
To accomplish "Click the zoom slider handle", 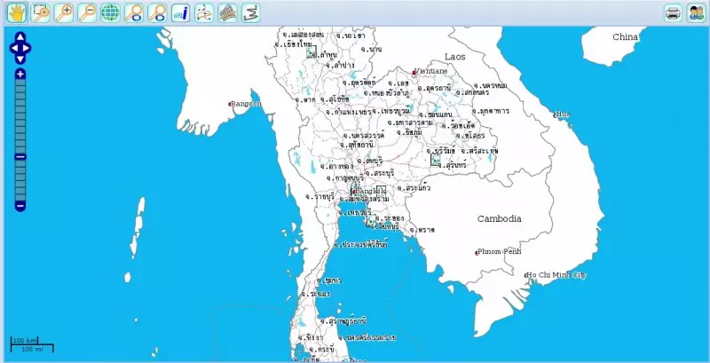I will 20,157.
